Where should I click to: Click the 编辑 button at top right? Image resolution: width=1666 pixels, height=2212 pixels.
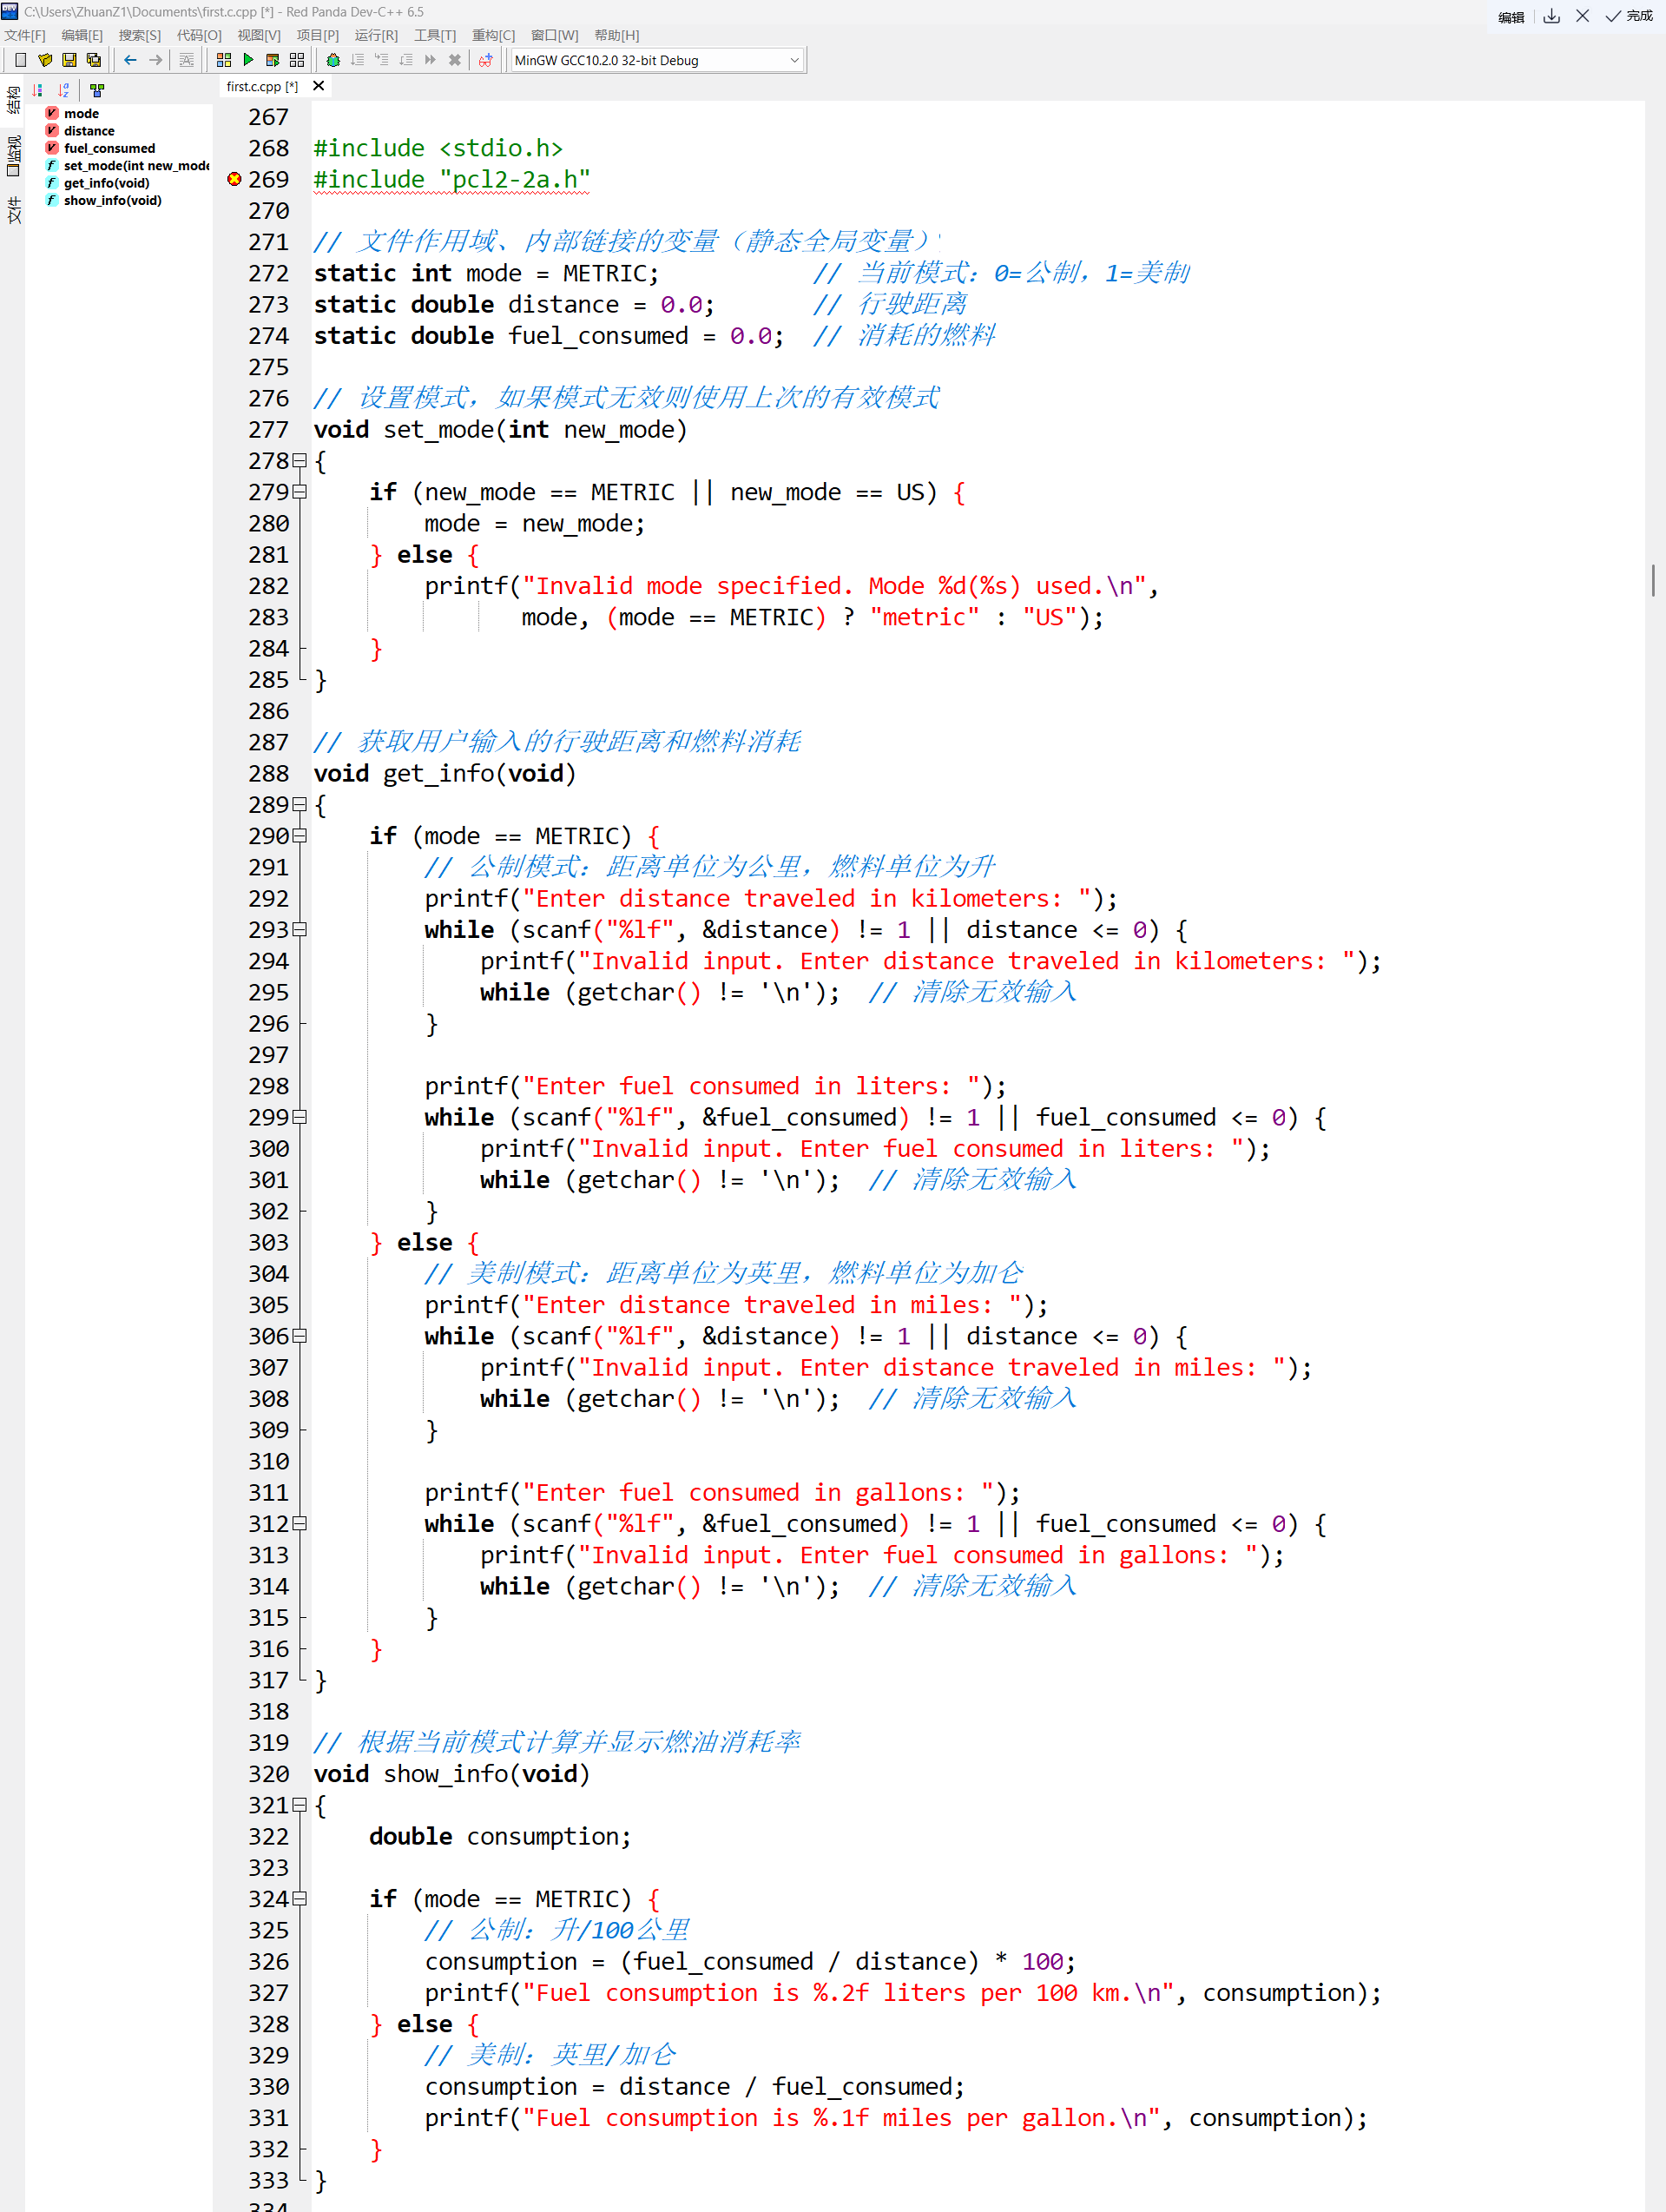click(x=1511, y=17)
